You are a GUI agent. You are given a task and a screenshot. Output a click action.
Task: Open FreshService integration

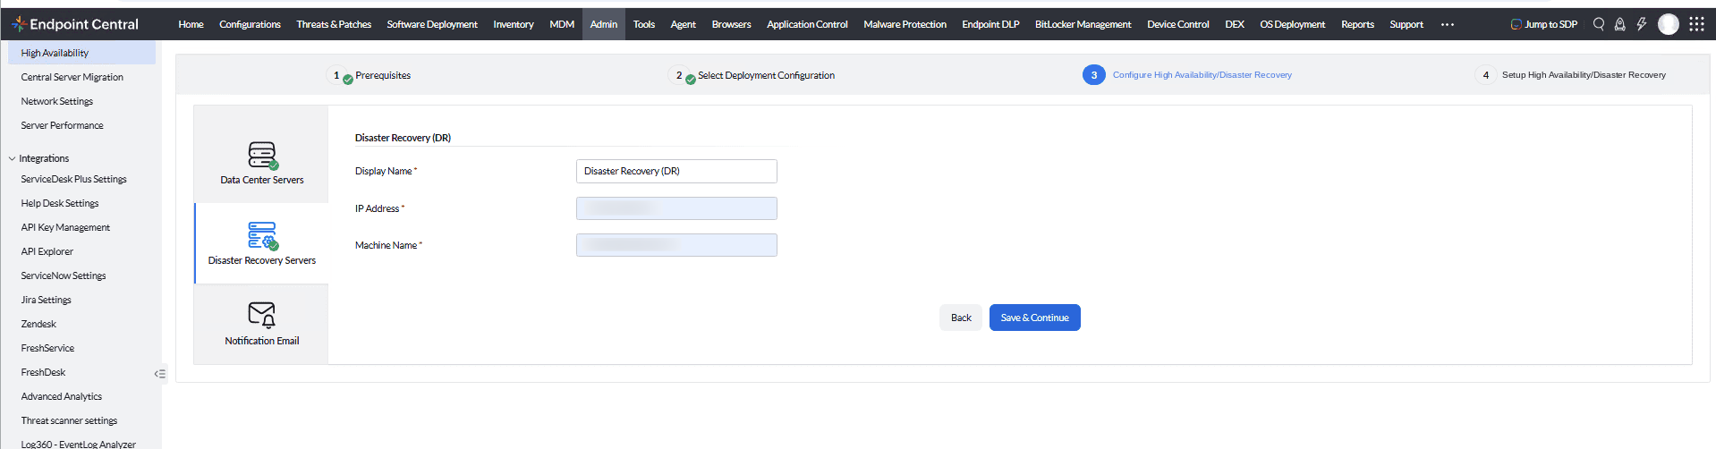point(47,348)
